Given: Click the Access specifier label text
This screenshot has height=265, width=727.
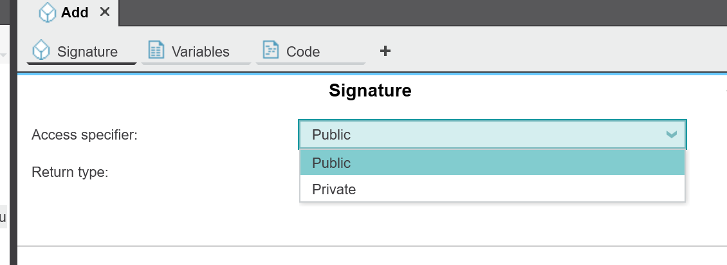Looking at the screenshot, I should (84, 135).
